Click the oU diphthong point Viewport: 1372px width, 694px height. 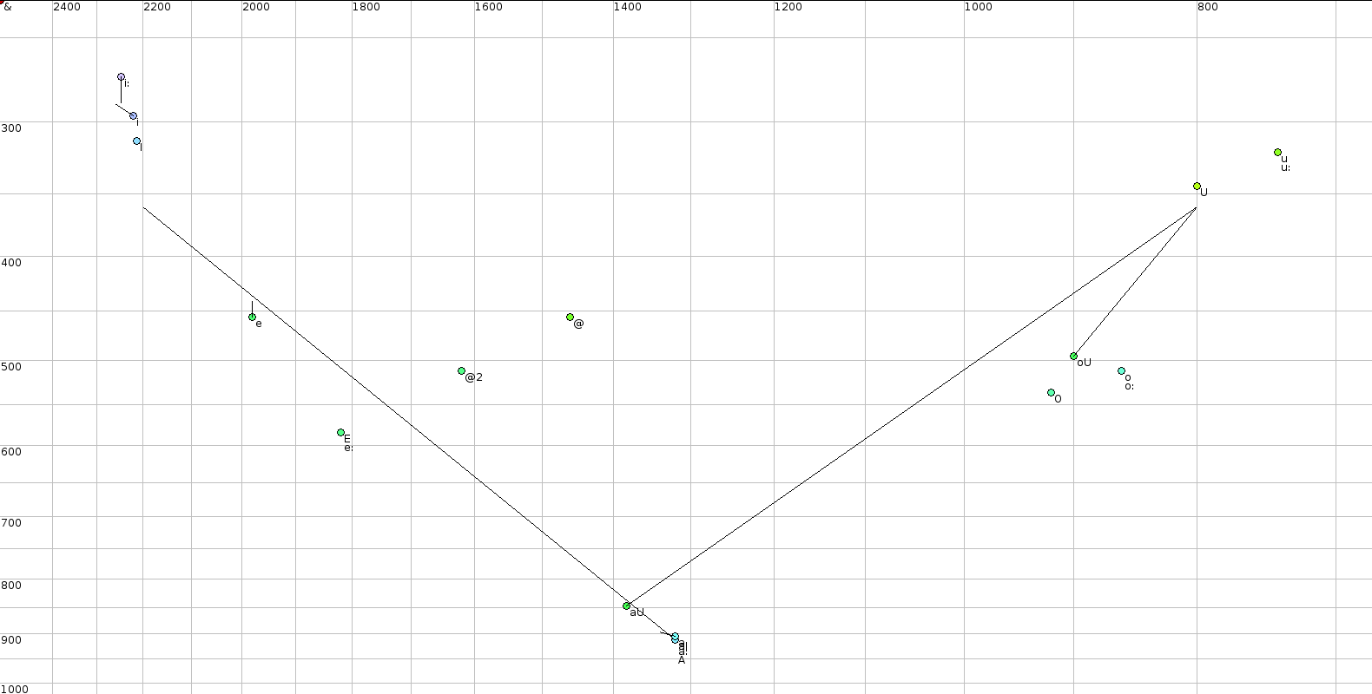pyautogui.click(x=1073, y=357)
